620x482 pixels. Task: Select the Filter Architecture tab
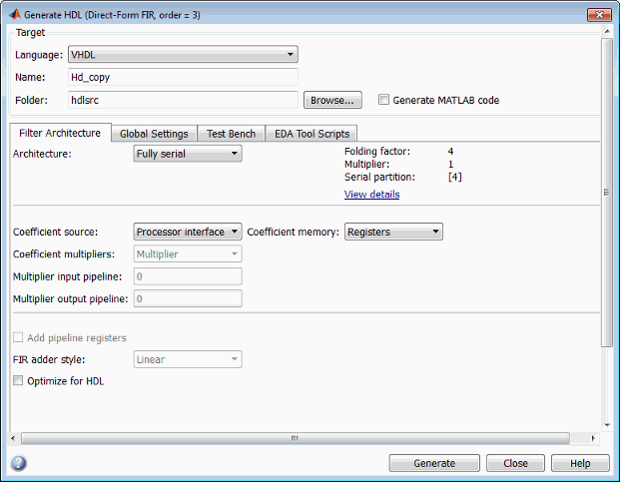[x=60, y=133]
